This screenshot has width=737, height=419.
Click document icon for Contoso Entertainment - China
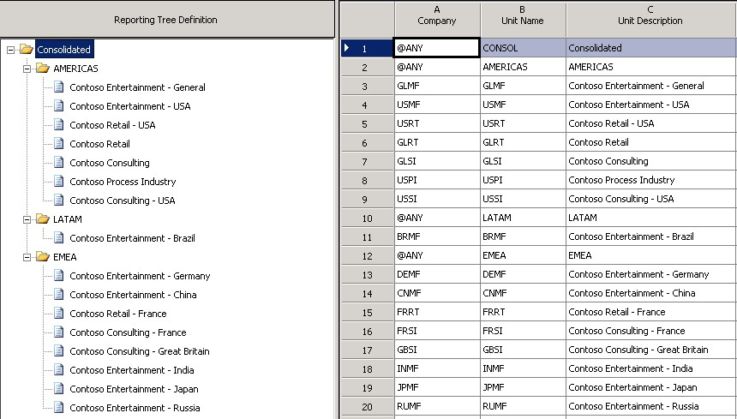pos(59,294)
